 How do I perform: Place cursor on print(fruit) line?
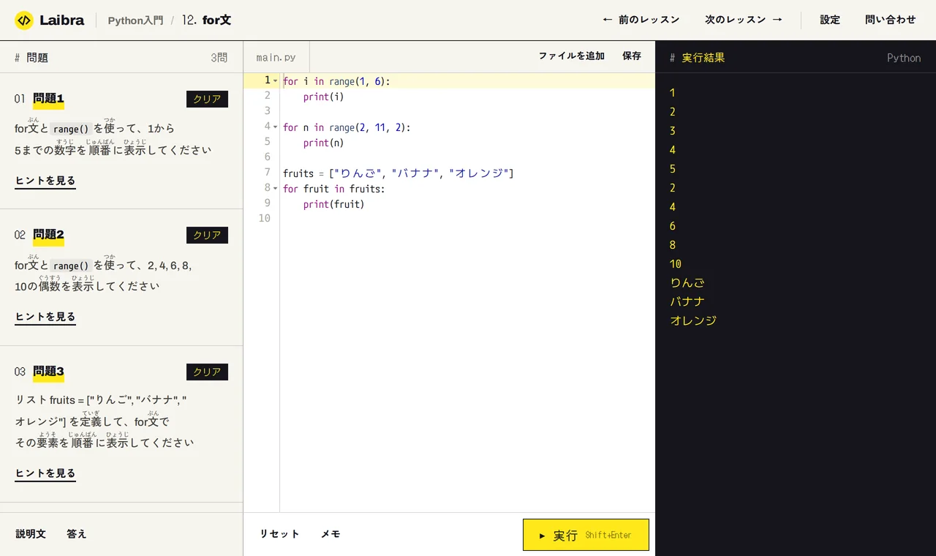pyautogui.click(x=467, y=204)
